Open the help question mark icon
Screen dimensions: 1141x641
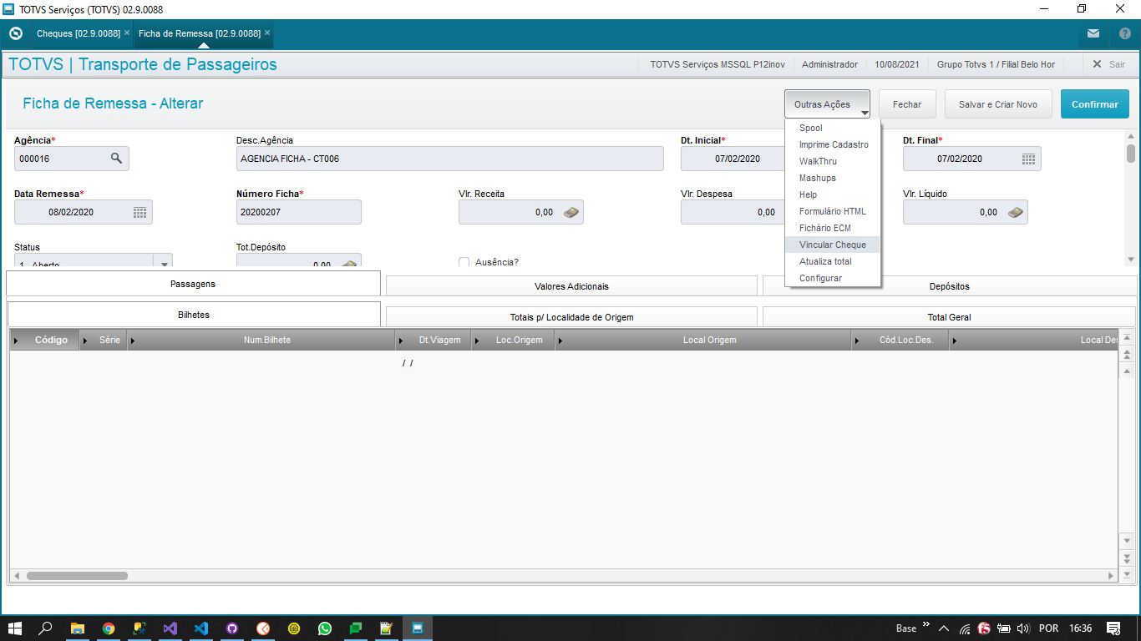pyautogui.click(x=1124, y=33)
